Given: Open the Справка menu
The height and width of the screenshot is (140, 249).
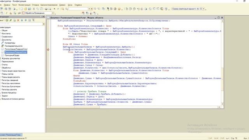Looking at the screenshot, I should pos(78,5).
